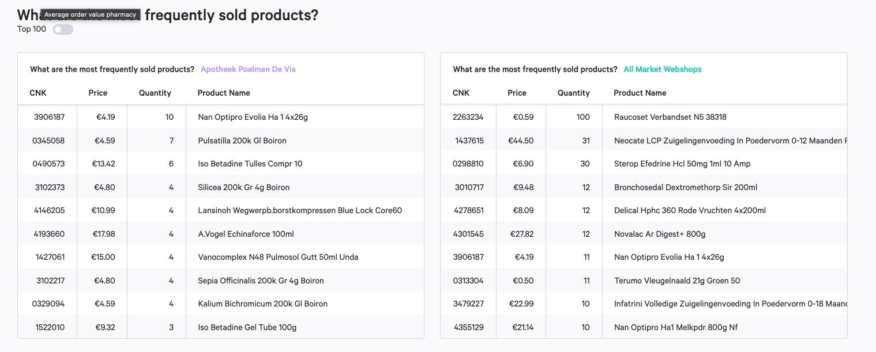Click A.Vogel Echinaforce 100ml product
Screen dimensions: 876x352
coord(246,234)
